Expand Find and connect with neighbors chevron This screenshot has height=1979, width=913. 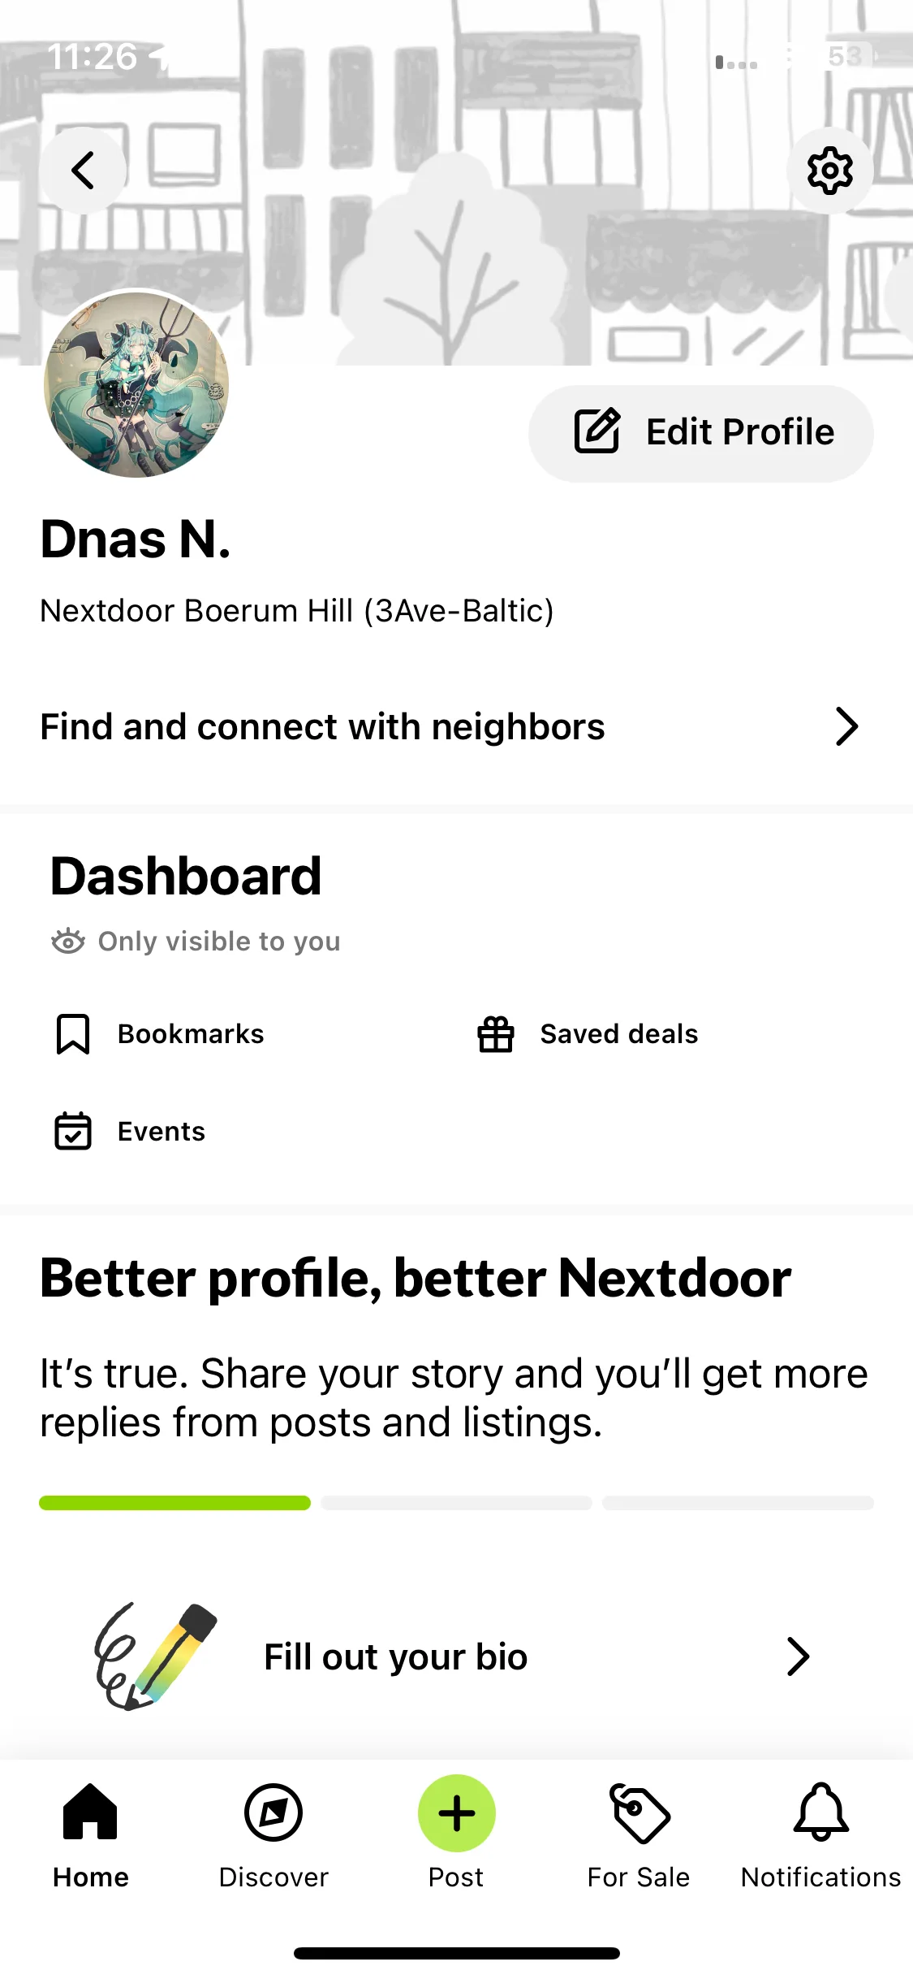(846, 726)
